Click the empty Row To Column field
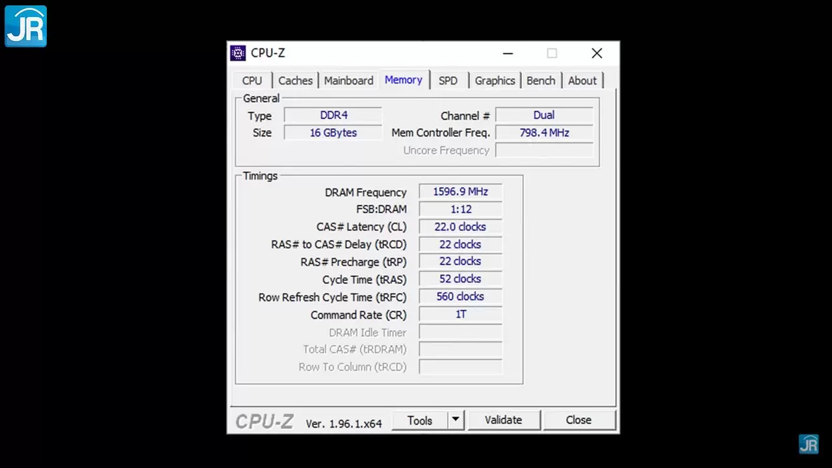The image size is (832, 468). (x=460, y=367)
